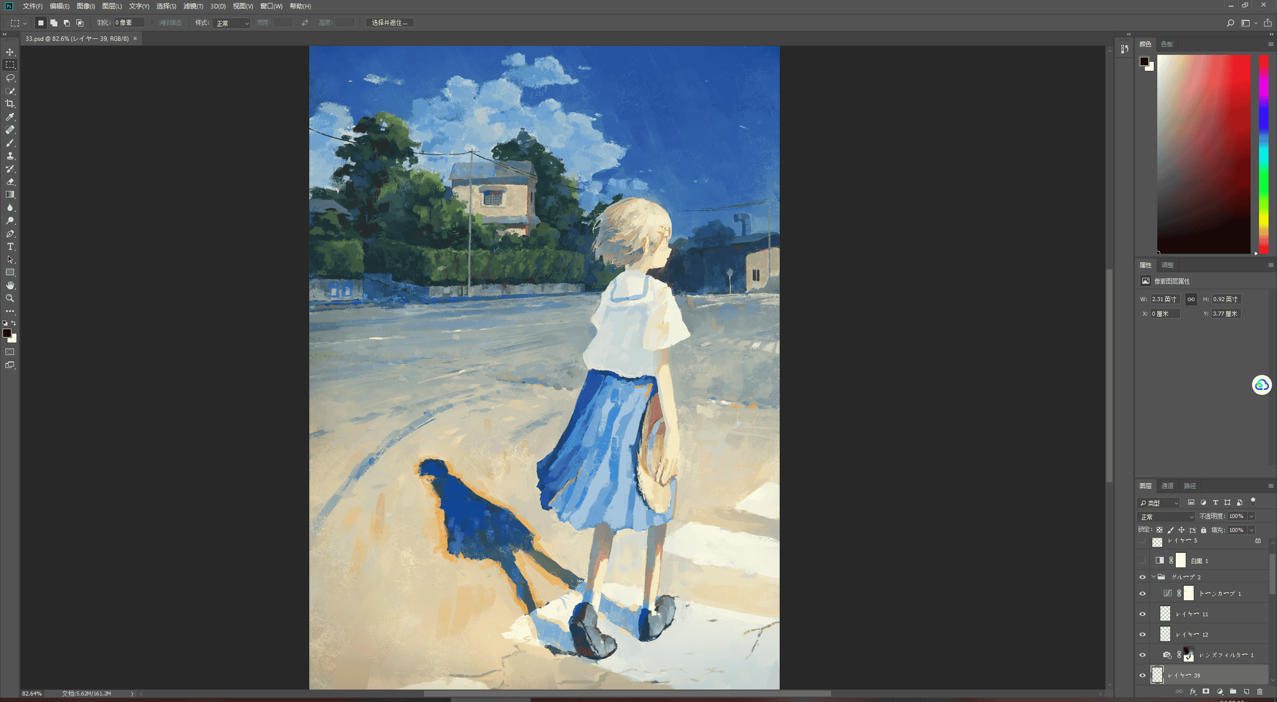The image size is (1277, 702).
Task: Show the 白黒 1 adjustment layer
Action: tap(1142, 560)
